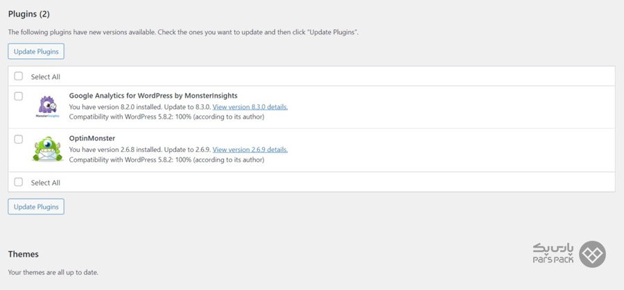Tick the top Select All checkbox
Viewport: 624px width, 290px height.
point(19,76)
